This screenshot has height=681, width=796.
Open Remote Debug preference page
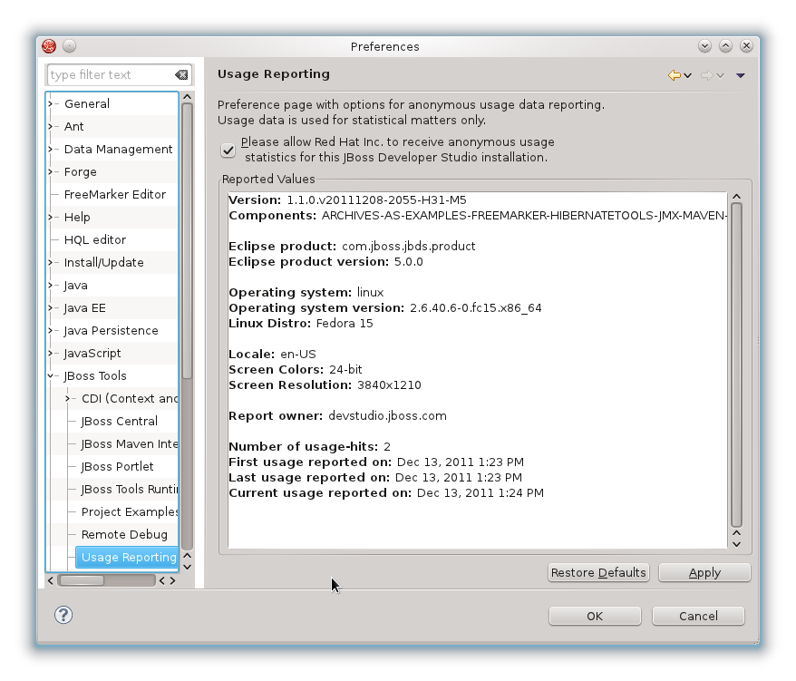pos(124,535)
